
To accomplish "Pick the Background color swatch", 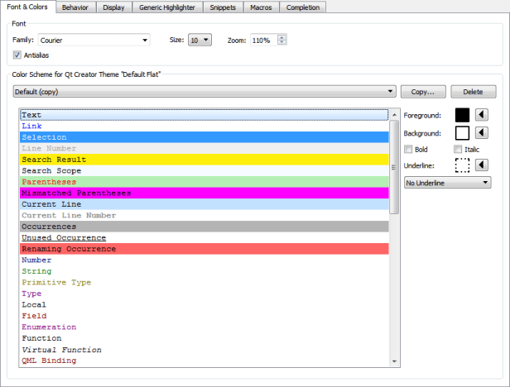I will (462, 132).
